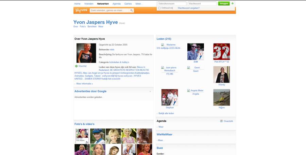Image resolution: width=306 pixels, height=155 pixels.
Task: Open member H@ns photo thumbnail
Action: (221, 97)
